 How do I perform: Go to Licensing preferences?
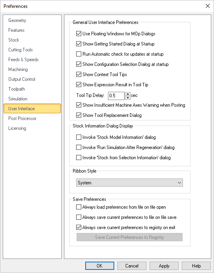pos(17,128)
